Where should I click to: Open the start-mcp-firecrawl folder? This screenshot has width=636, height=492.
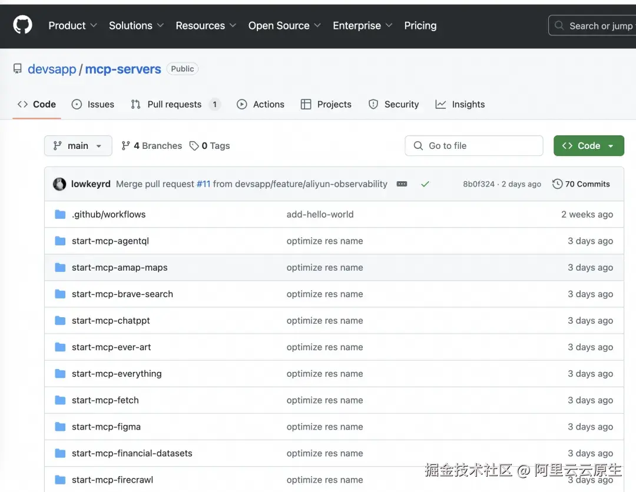112,480
